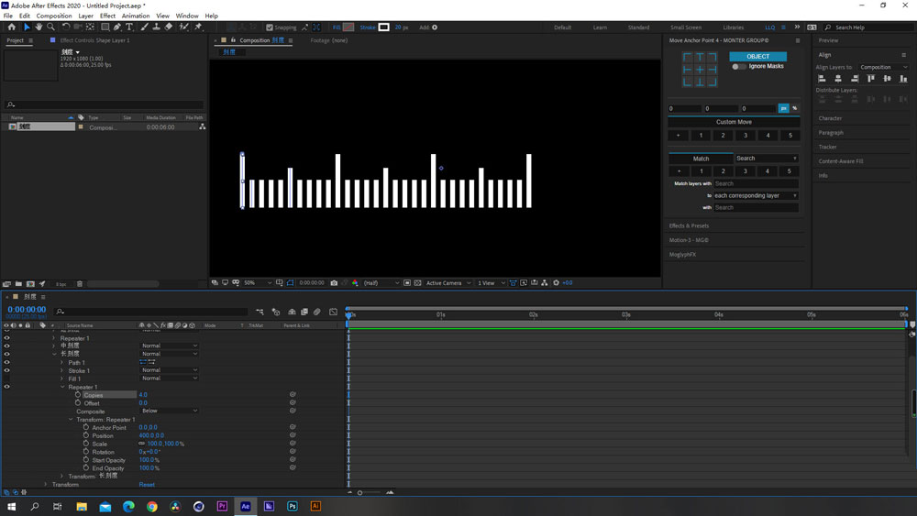Open Premiere Pro from the taskbar
Screen dimensions: 917x516
pyautogui.click(x=222, y=506)
